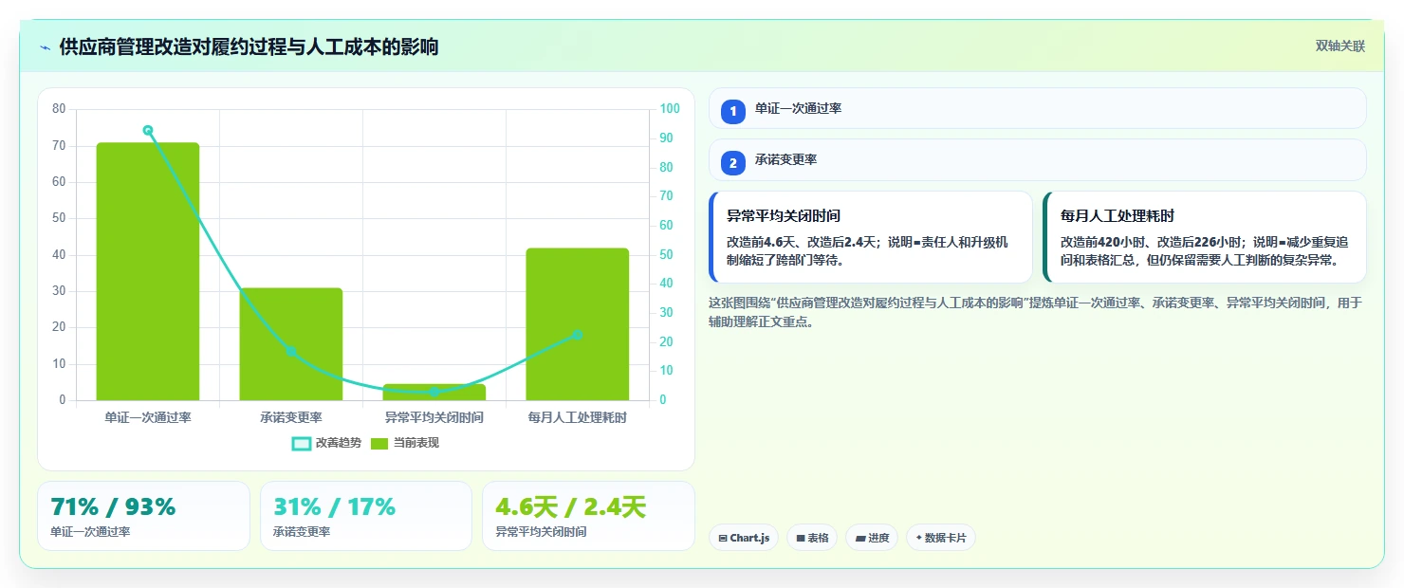This screenshot has height=588, width=1404.
Task: Click x-axis label 承诺变更率
Action: 291,417
